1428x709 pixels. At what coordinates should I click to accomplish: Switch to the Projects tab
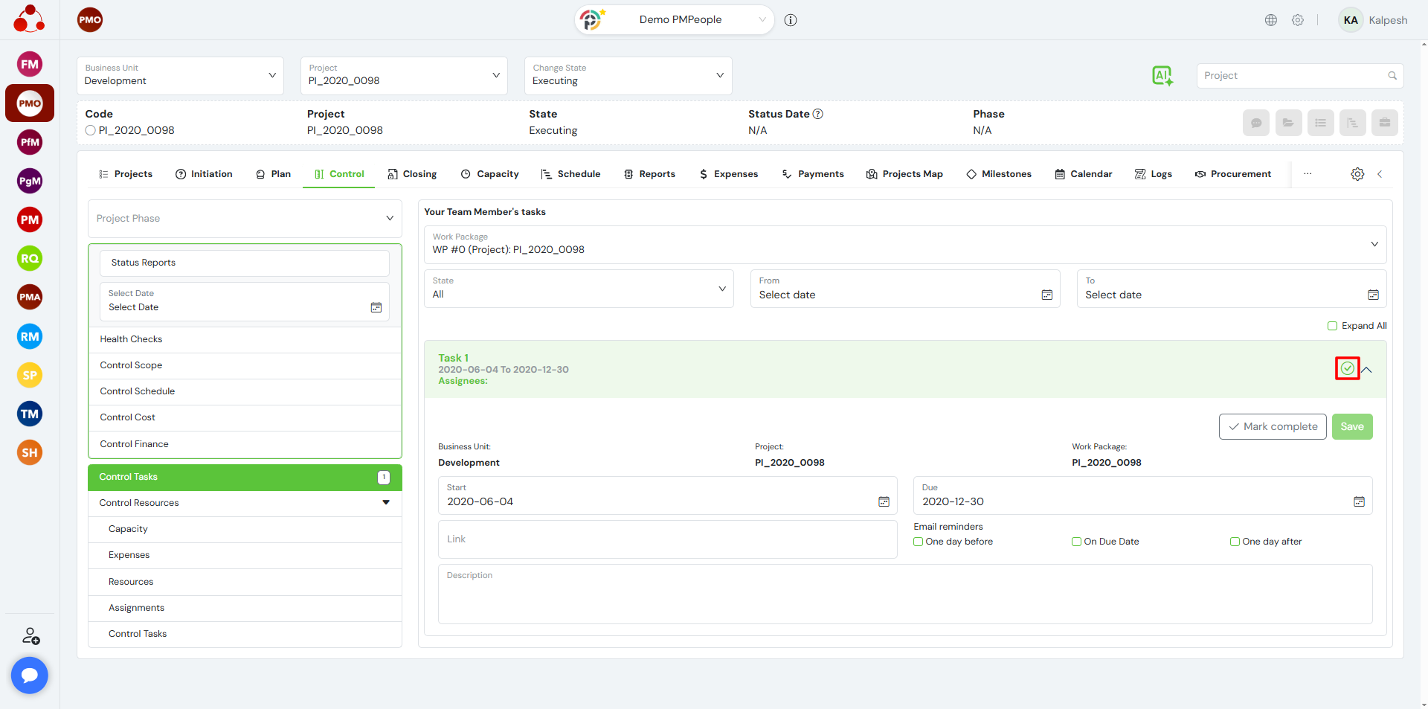[125, 174]
